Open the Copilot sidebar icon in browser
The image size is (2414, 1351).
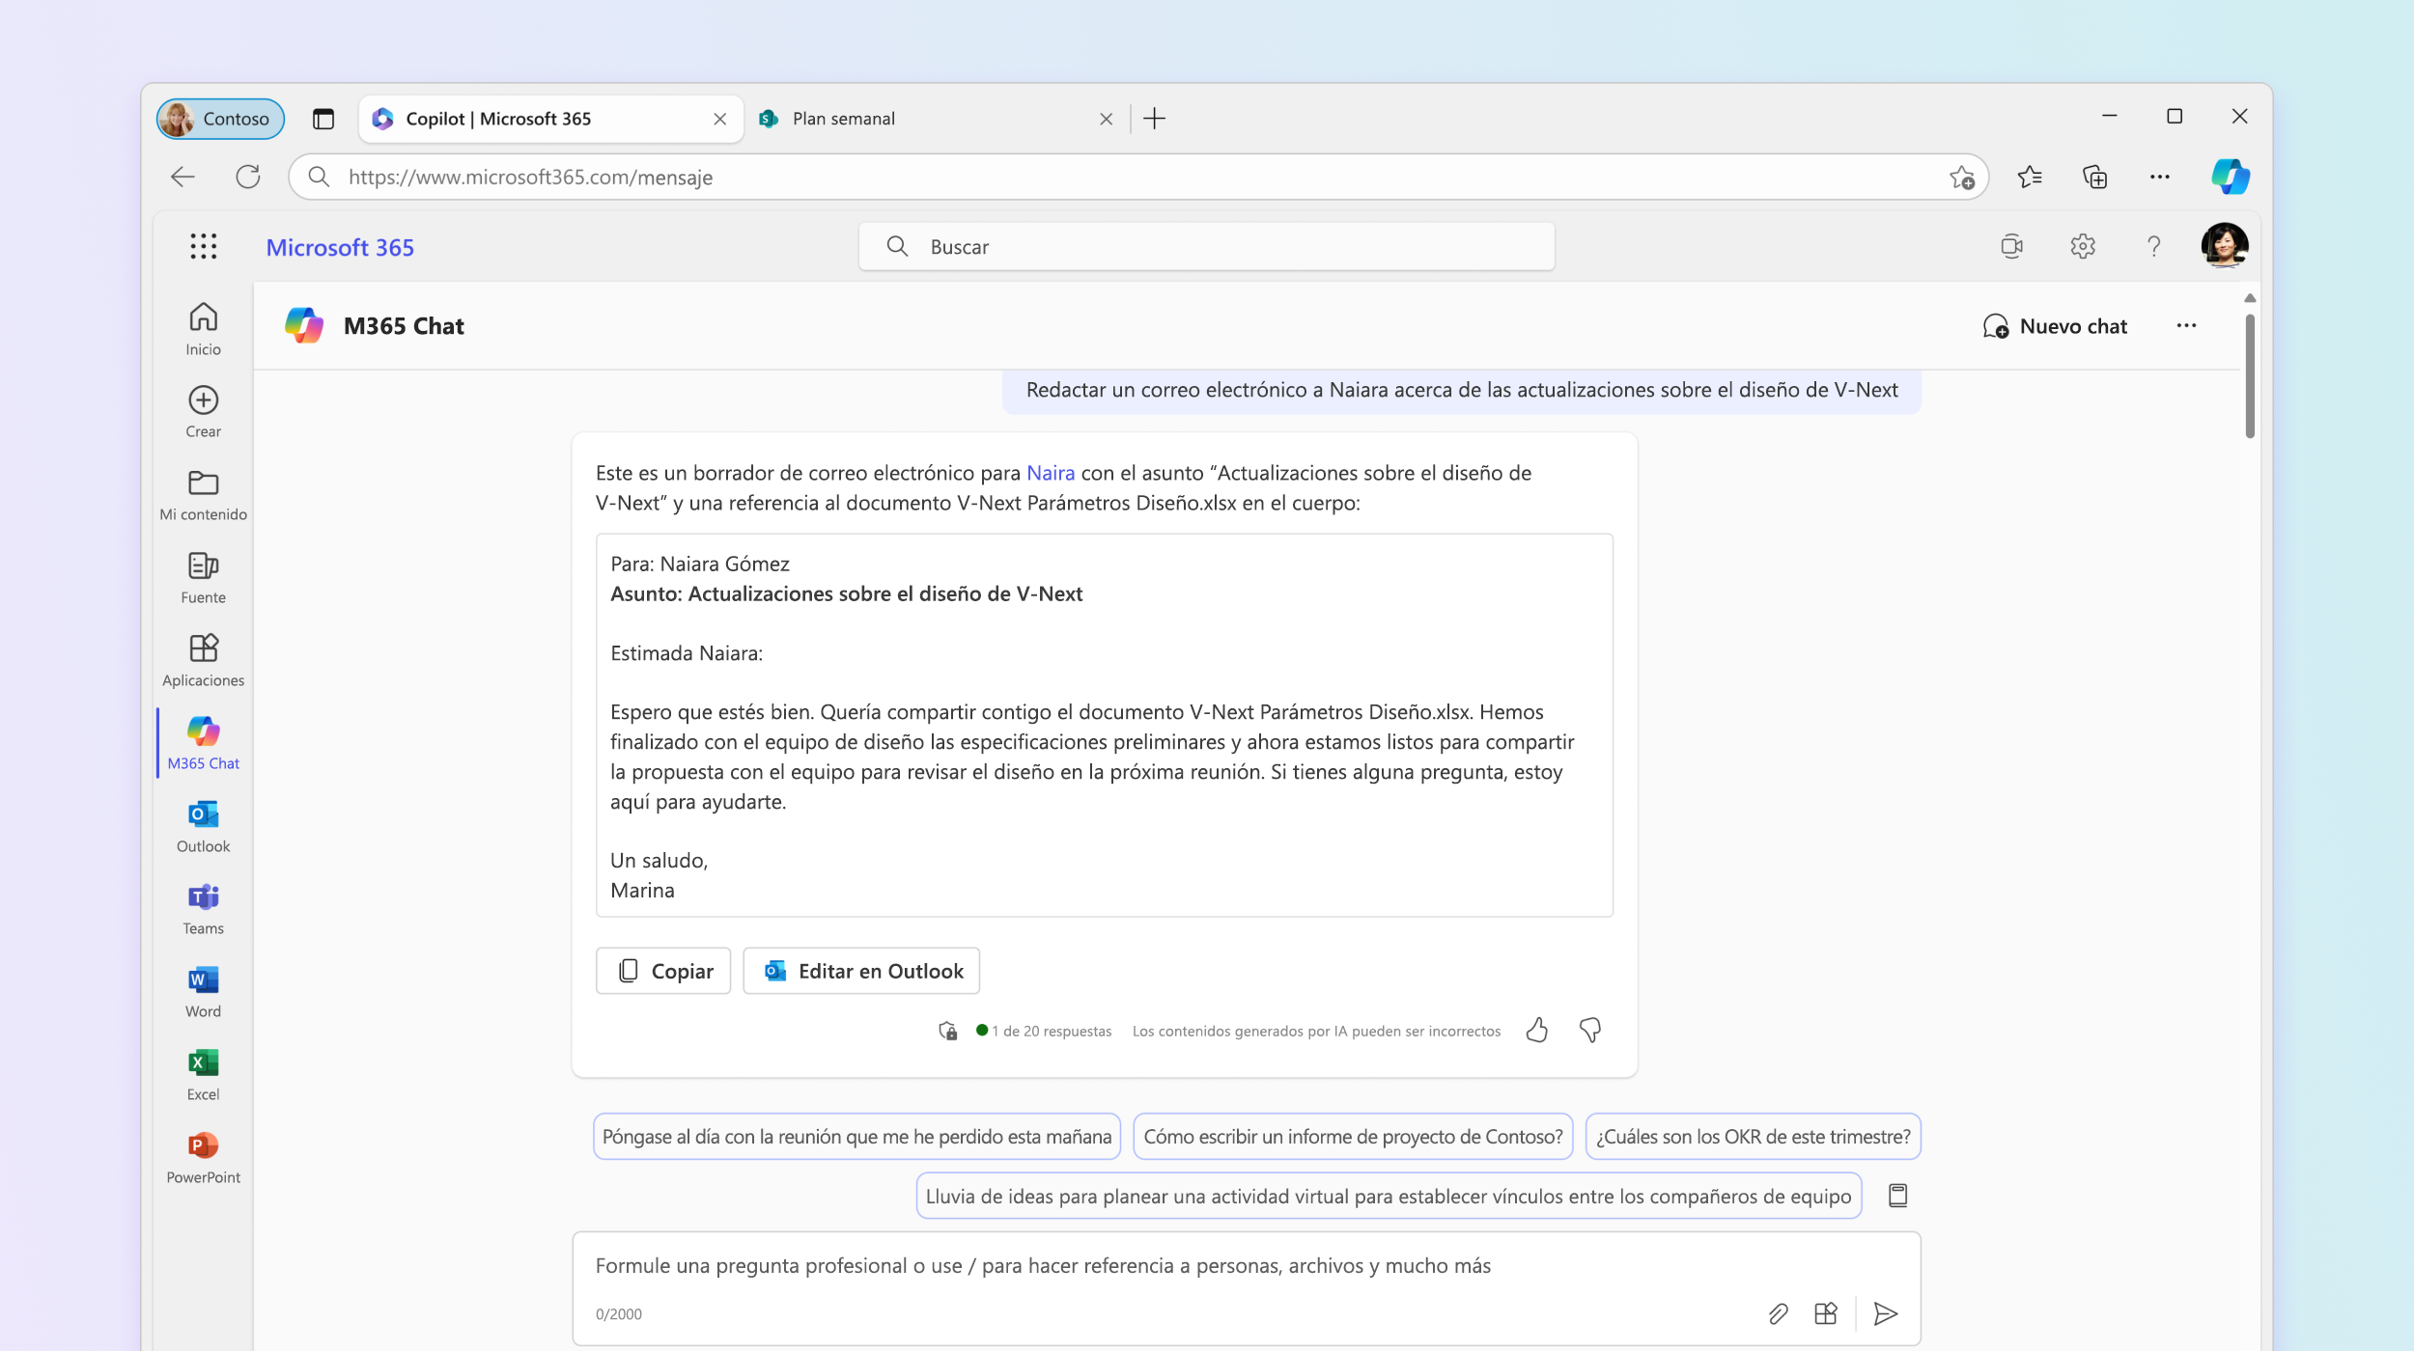(x=2230, y=177)
